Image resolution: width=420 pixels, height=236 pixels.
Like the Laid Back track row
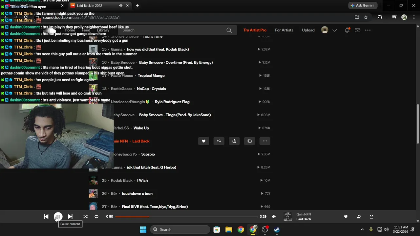[x=203, y=141]
